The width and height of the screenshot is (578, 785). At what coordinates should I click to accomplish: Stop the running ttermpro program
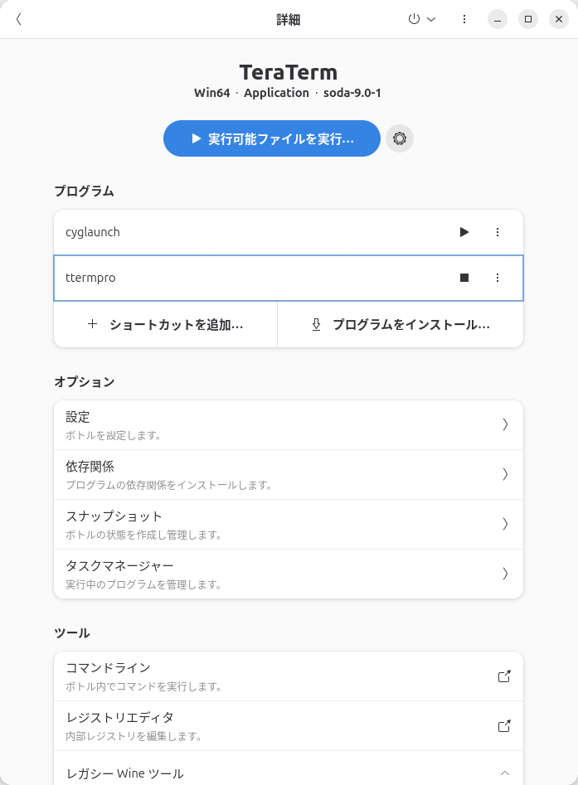(464, 278)
